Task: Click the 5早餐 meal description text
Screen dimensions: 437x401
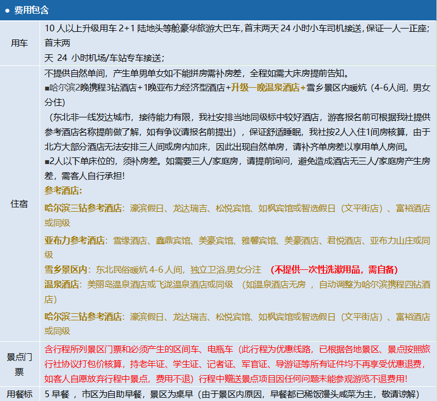Action: pos(231,394)
